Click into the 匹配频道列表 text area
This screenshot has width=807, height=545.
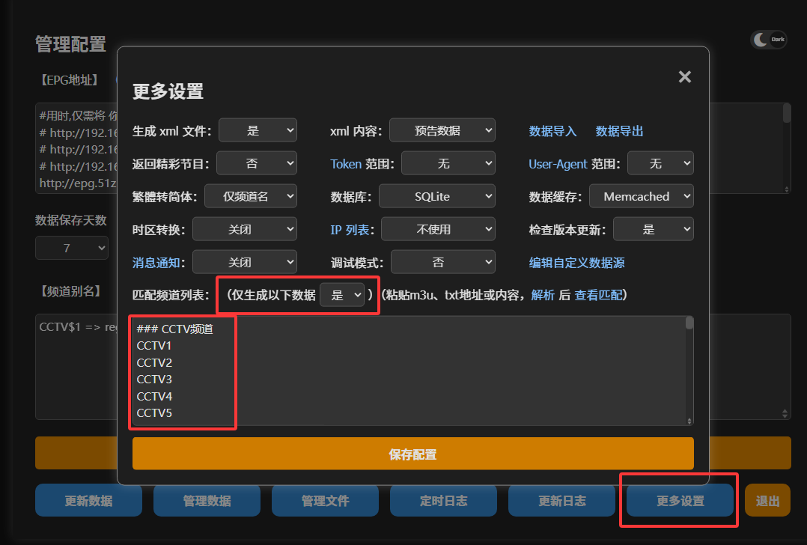click(412, 371)
